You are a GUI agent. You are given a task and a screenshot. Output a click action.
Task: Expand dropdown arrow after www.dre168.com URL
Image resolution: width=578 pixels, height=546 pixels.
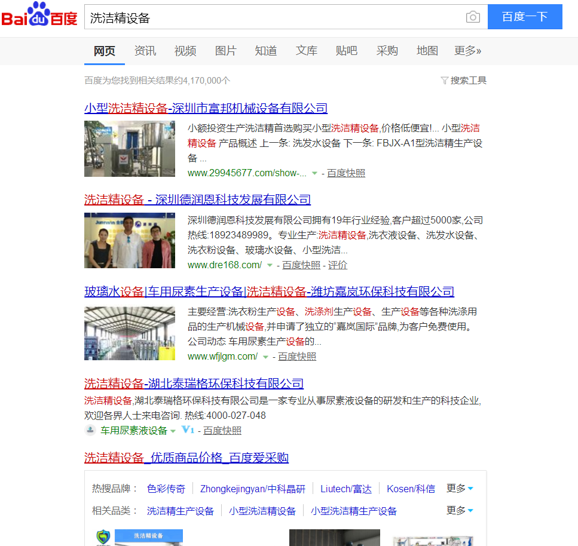270,265
